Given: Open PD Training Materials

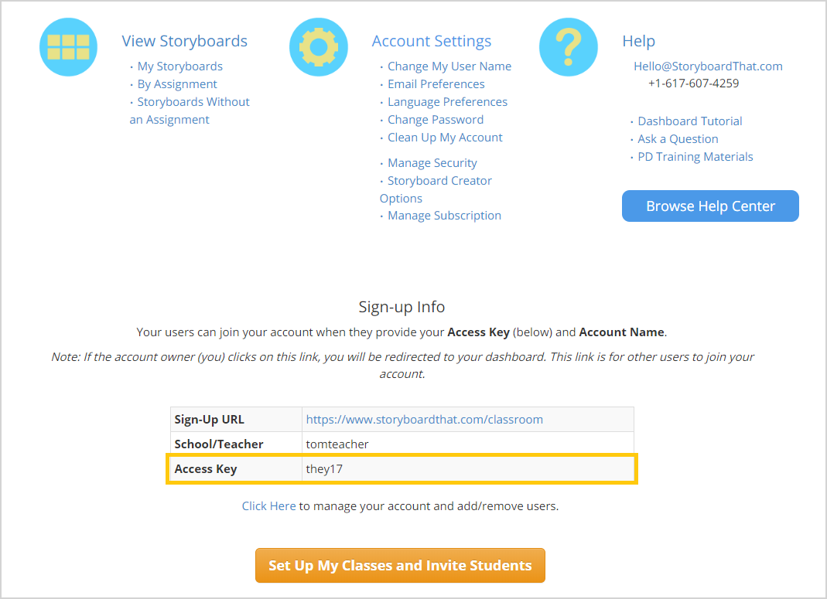Looking at the screenshot, I should click(695, 157).
